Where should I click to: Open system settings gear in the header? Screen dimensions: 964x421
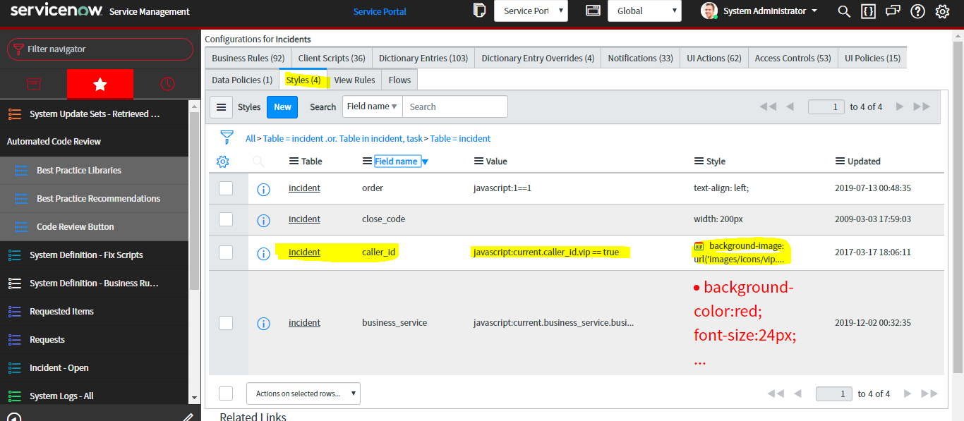942,11
